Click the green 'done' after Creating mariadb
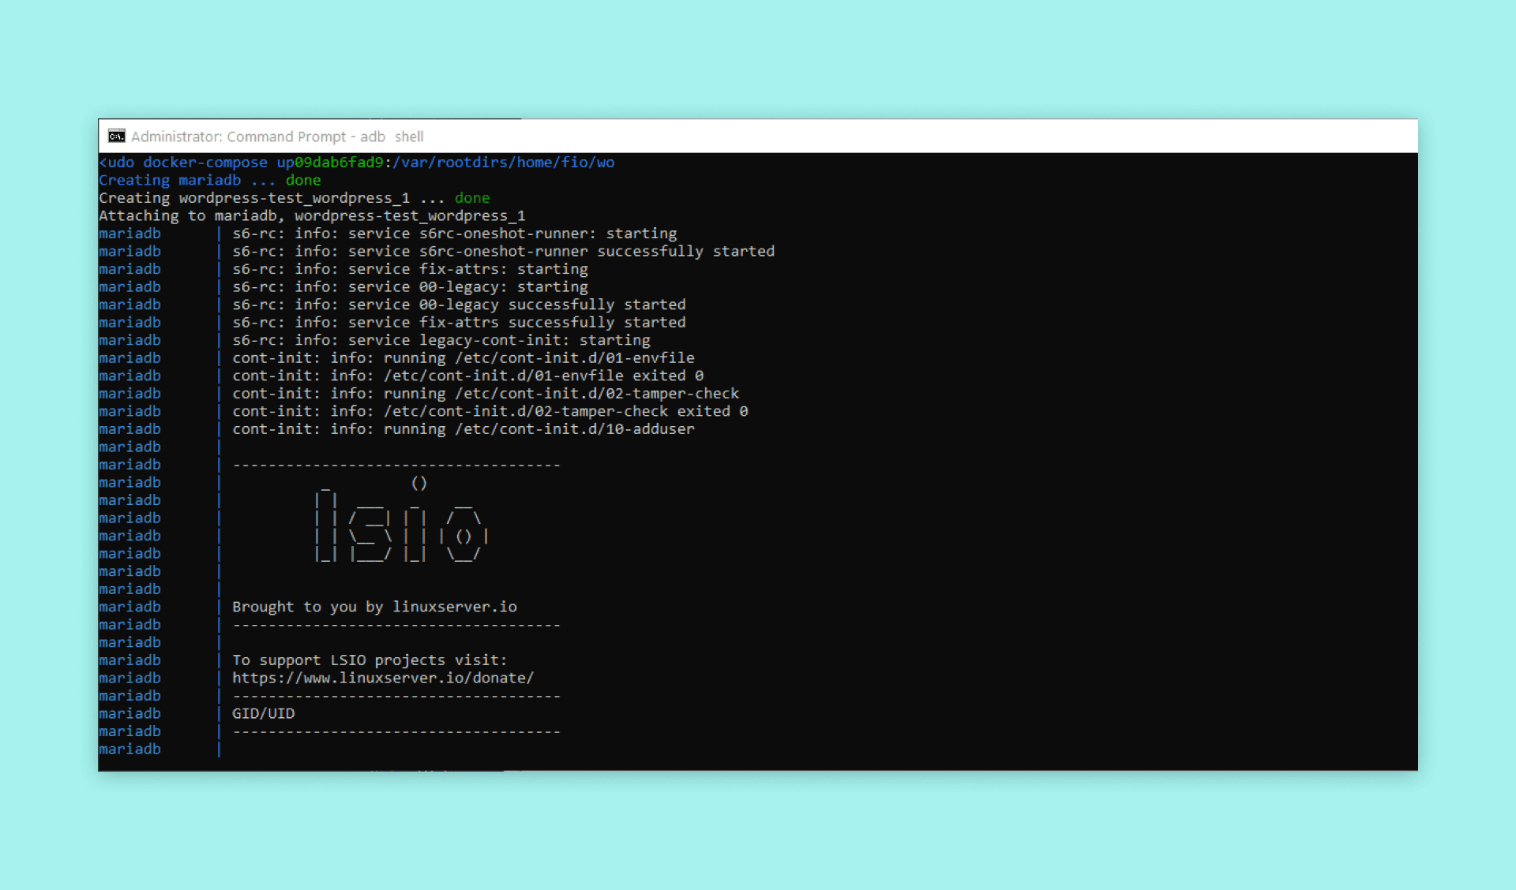The height and width of the screenshot is (890, 1516). pyautogui.click(x=303, y=181)
